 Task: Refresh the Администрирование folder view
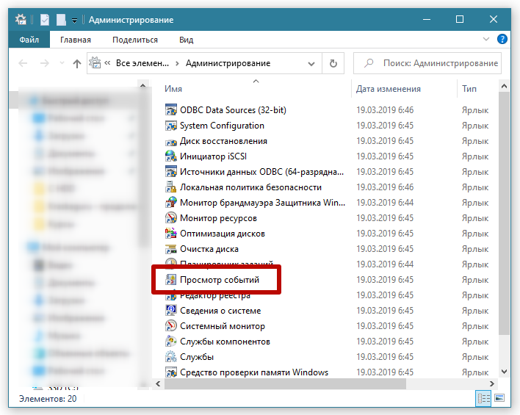pos(333,64)
